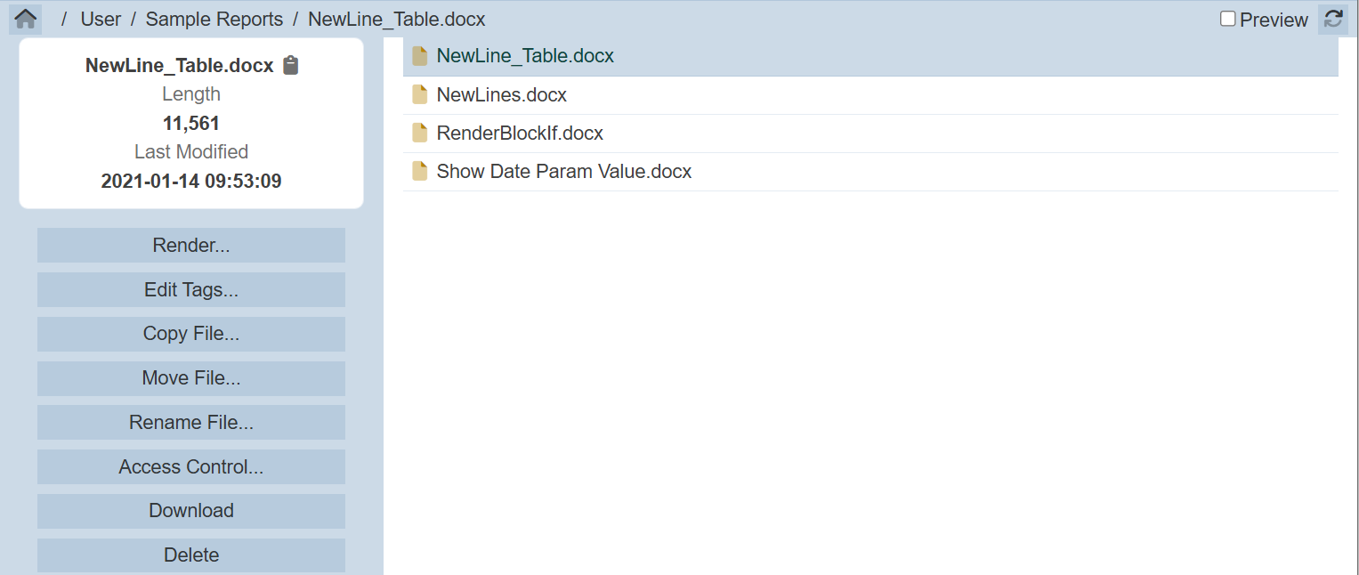Viewport: 1359px width, 575px height.
Task: Click the NewLines.docx file icon
Action: pyautogui.click(x=420, y=95)
